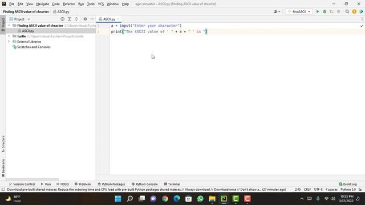
Task: Change UTF-8 file encoding
Action: click(318, 190)
